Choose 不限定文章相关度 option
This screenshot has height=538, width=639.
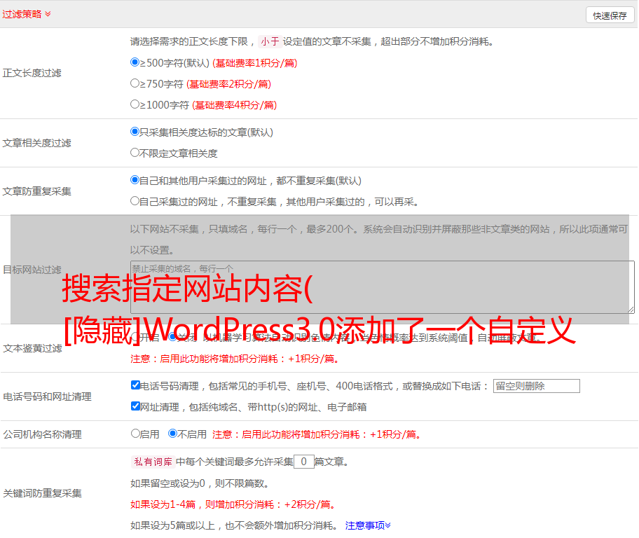(x=135, y=153)
